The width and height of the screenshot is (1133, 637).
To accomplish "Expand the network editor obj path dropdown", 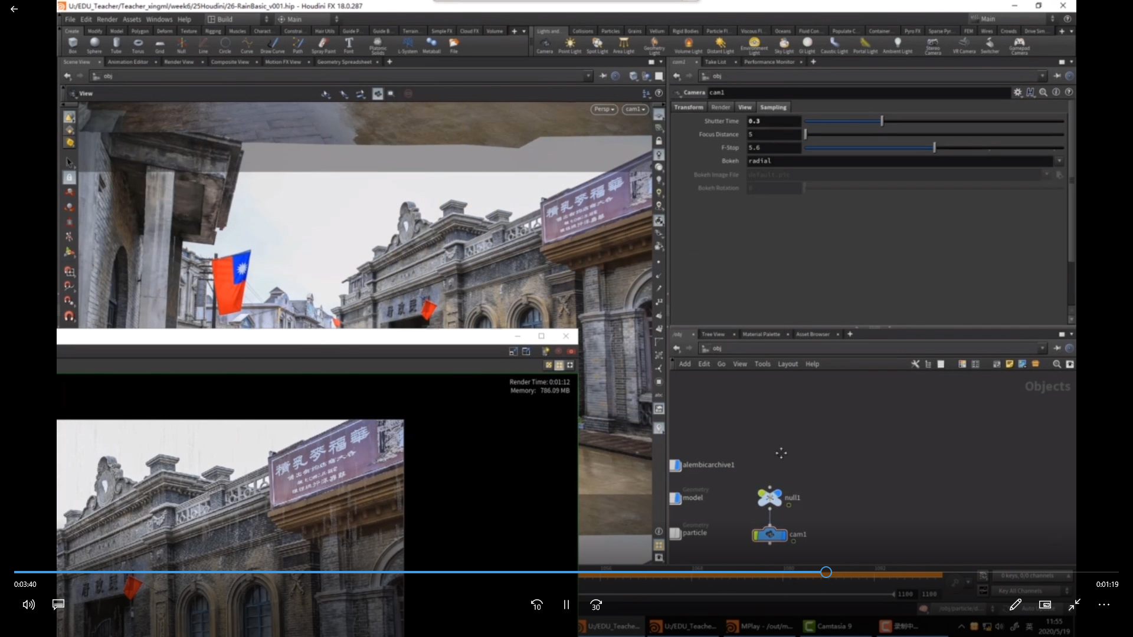I will pyautogui.click(x=1042, y=348).
